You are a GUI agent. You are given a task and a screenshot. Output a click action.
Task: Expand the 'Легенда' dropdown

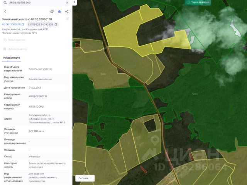coord(85,178)
